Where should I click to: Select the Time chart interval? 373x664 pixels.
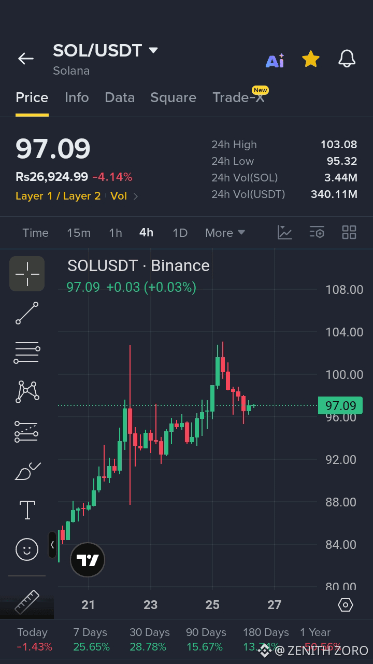(x=35, y=233)
